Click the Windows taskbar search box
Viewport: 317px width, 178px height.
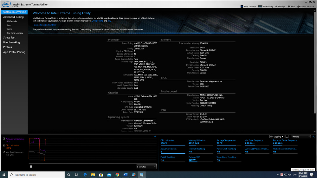[x=36, y=175]
